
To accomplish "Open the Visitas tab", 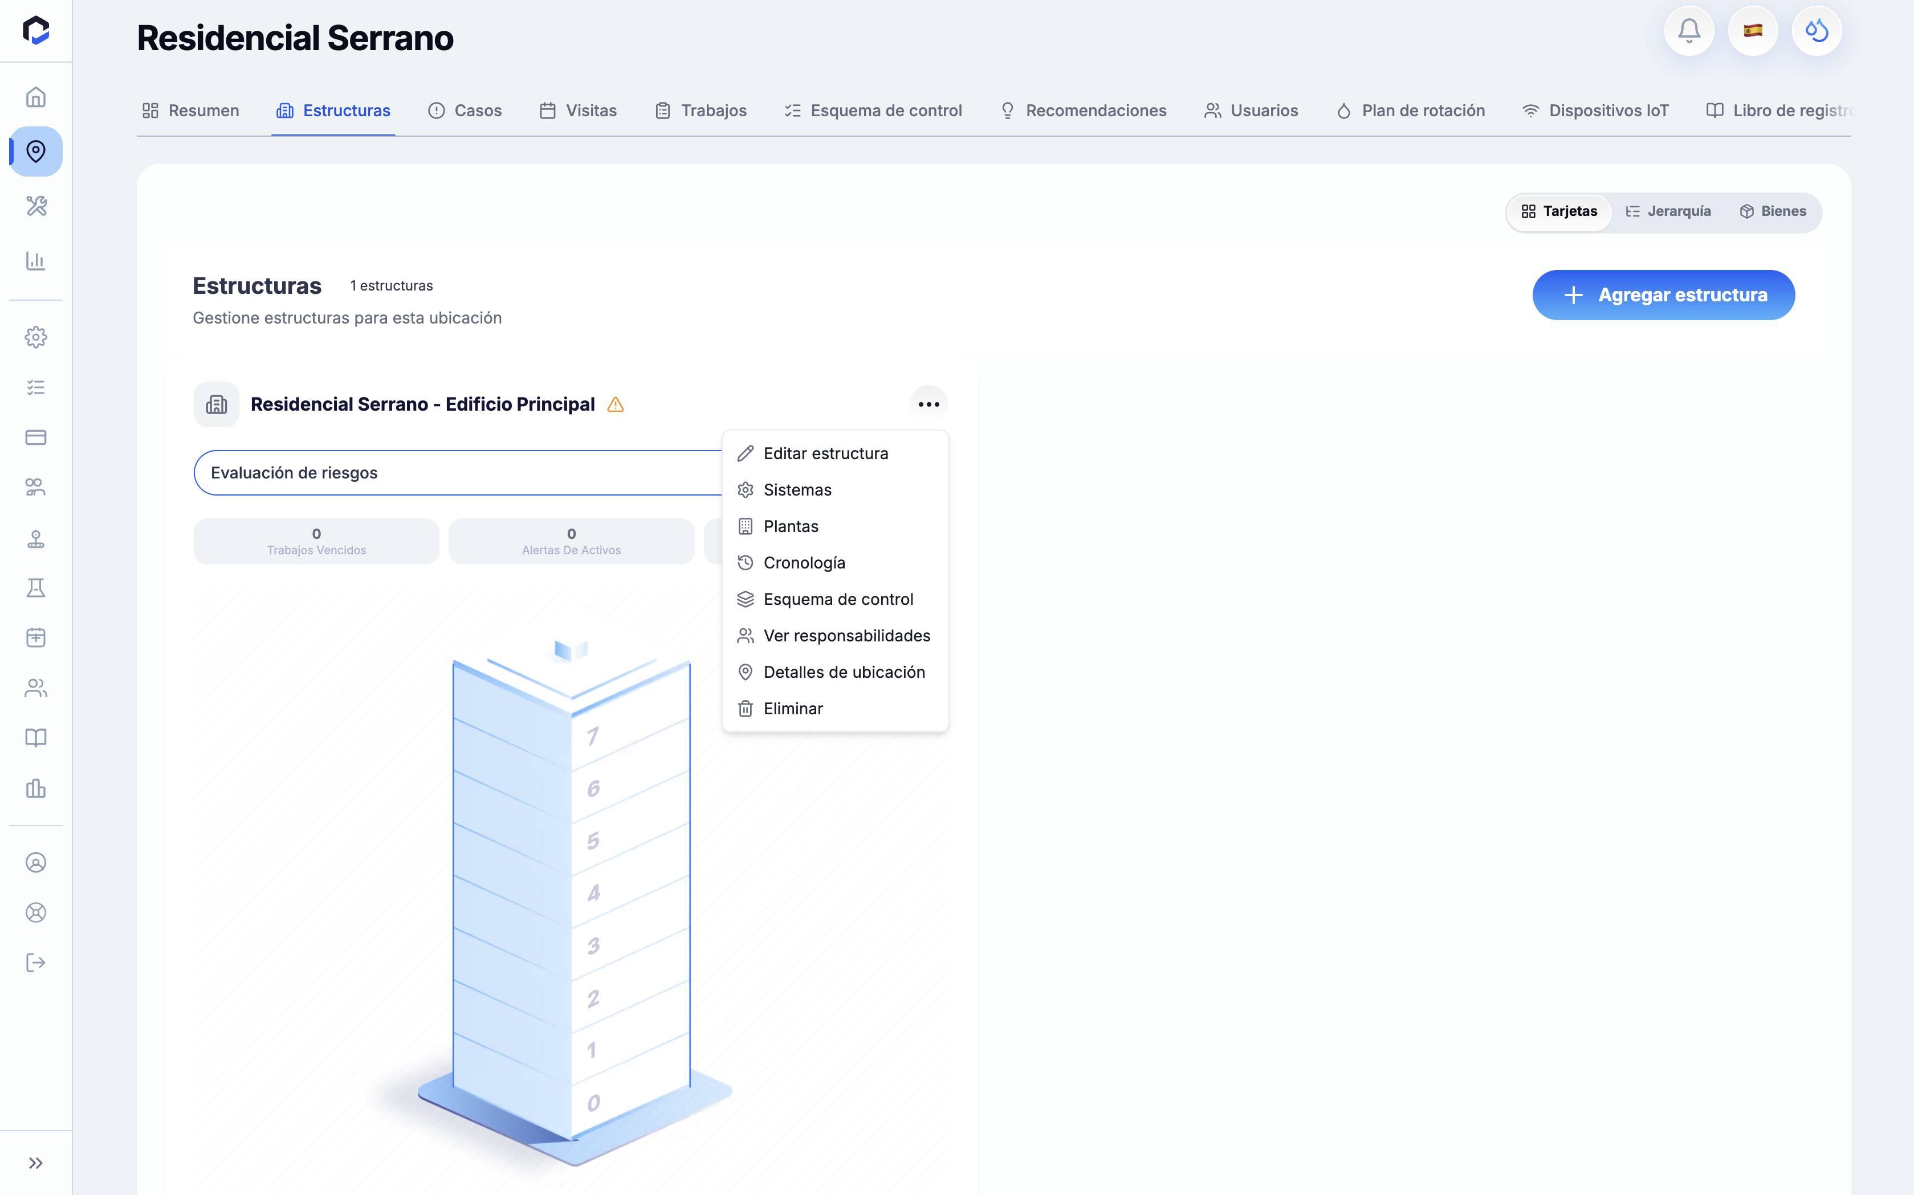I will coord(578,111).
